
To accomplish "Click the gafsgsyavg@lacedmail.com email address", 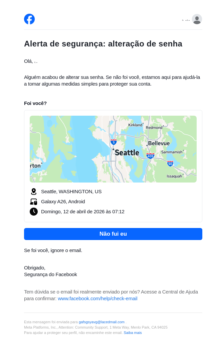I will point(101,322).
